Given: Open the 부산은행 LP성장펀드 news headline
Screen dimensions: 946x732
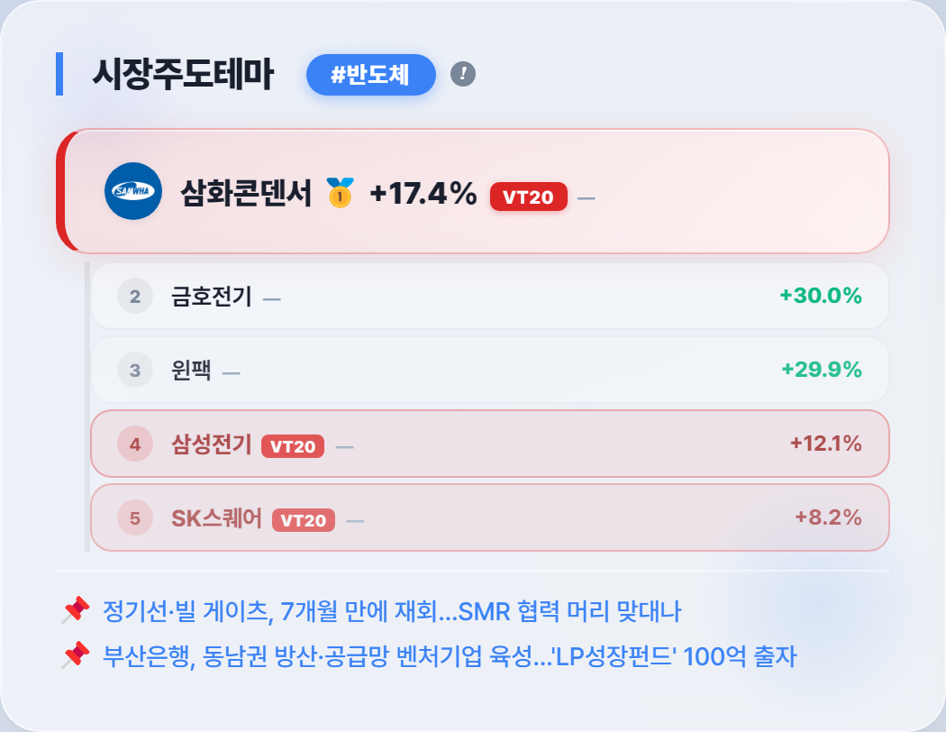Looking at the screenshot, I should coord(450,656).
